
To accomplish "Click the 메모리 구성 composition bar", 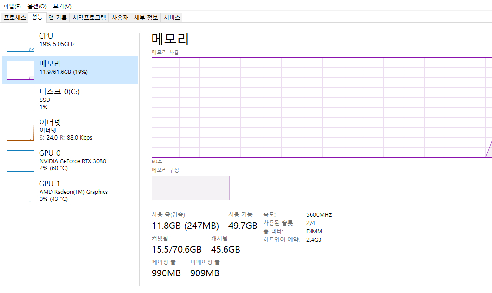I will point(321,187).
